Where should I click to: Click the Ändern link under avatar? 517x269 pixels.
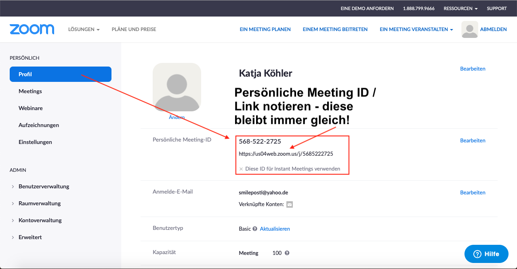tap(177, 117)
